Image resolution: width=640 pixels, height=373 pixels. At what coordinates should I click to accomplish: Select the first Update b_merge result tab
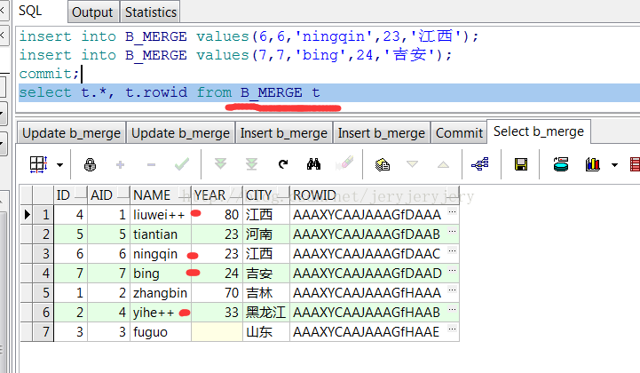(71, 133)
